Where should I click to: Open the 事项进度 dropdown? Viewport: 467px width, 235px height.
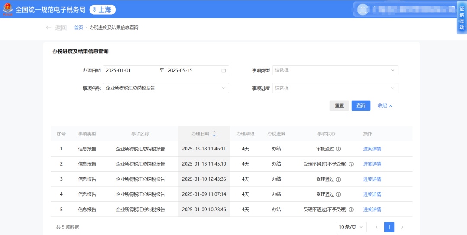(335, 88)
